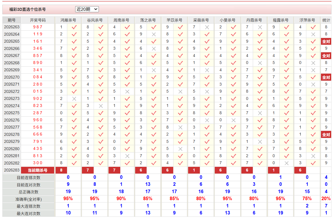Click the 丹霞杀号 column header

point(254,20)
